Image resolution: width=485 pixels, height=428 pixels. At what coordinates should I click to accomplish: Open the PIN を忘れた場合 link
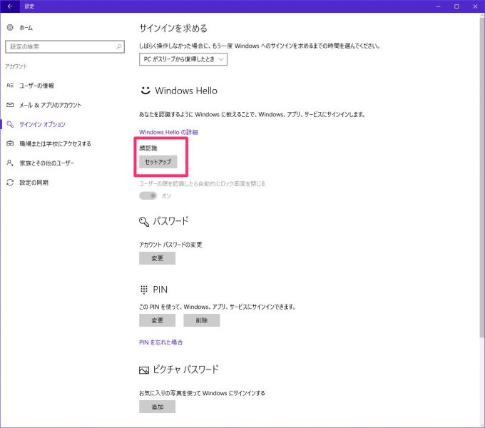(161, 342)
